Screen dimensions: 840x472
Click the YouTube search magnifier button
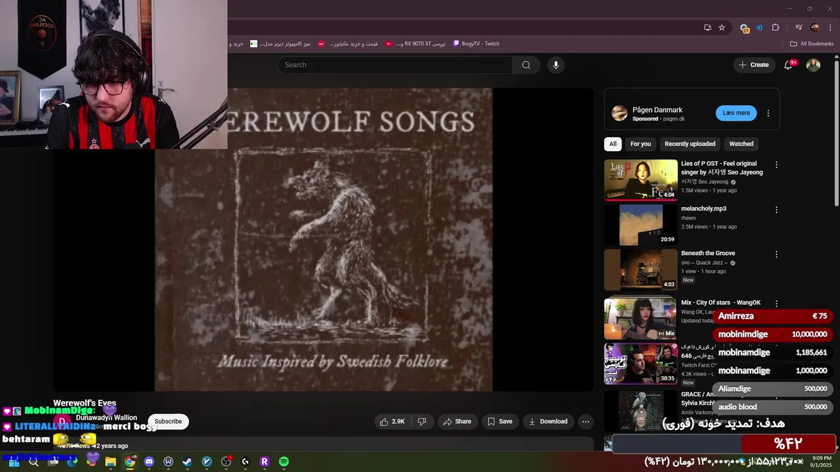click(526, 65)
